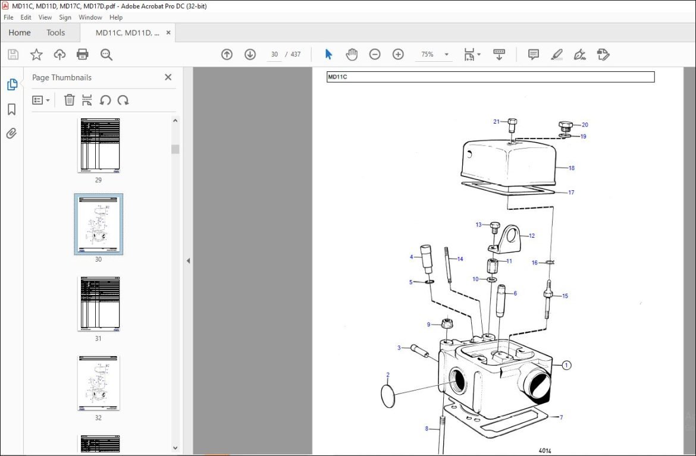The width and height of the screenshot is (696, 456).
Task: Select page 31 thumbnail
Action: click(x=99, y=303)
